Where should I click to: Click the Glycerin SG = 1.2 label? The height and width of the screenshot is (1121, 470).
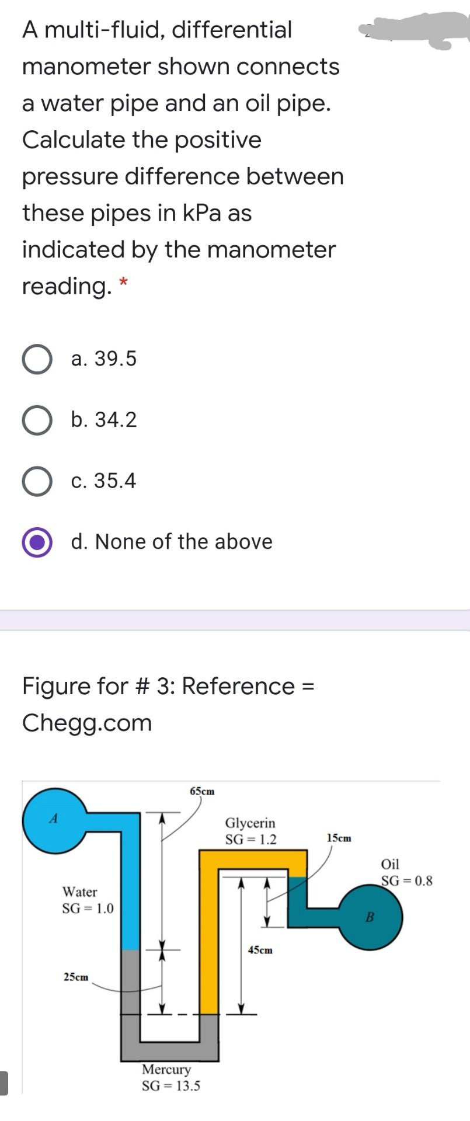250,831
